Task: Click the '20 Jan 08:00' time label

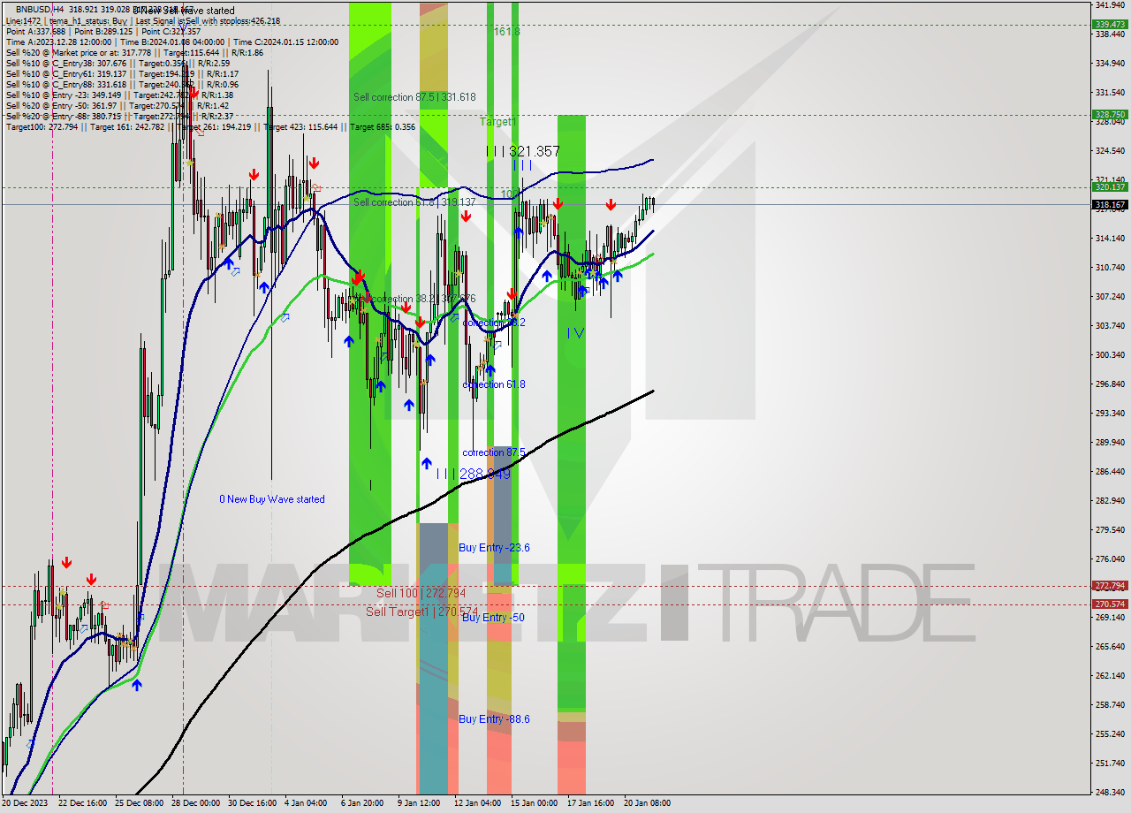Action: coord(647,803)
